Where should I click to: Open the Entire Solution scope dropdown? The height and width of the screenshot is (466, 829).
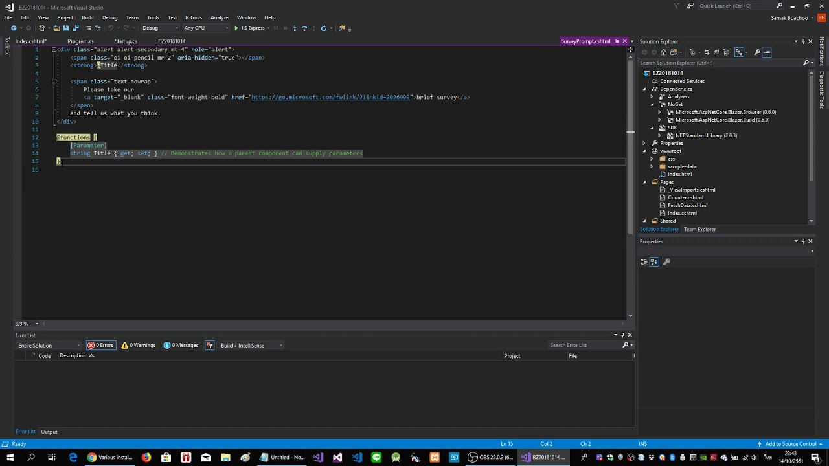coord(49,346)
